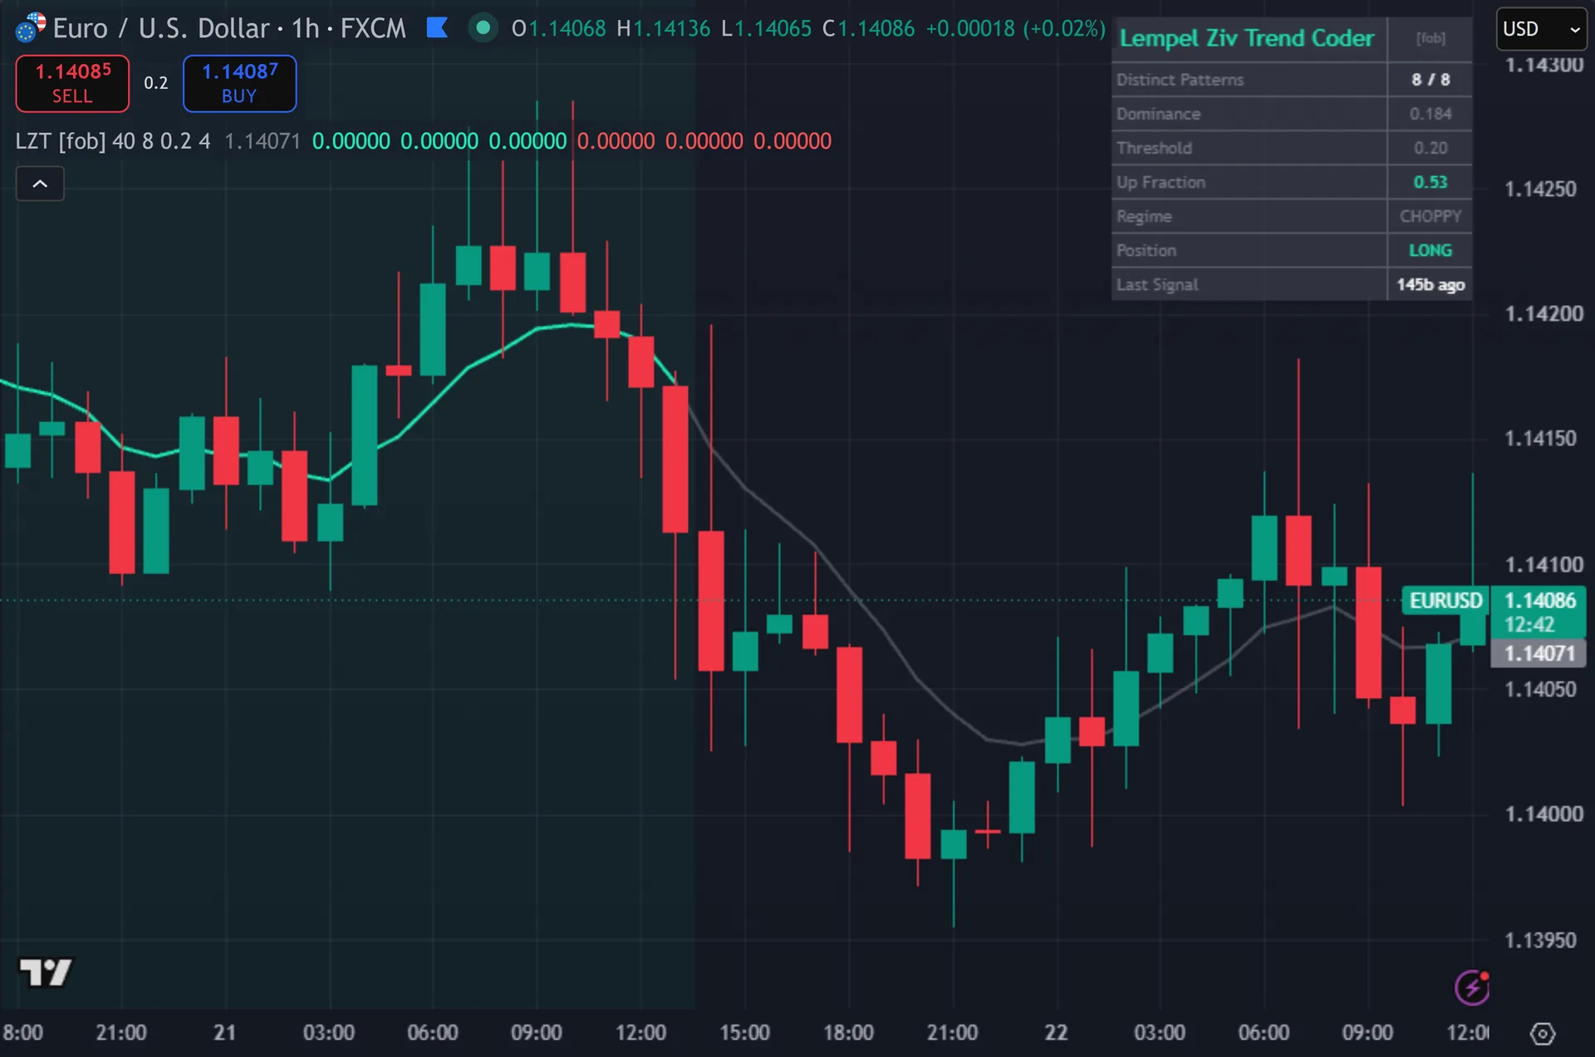
Task: Click the spread value 0.2
Action: [155, 83]
